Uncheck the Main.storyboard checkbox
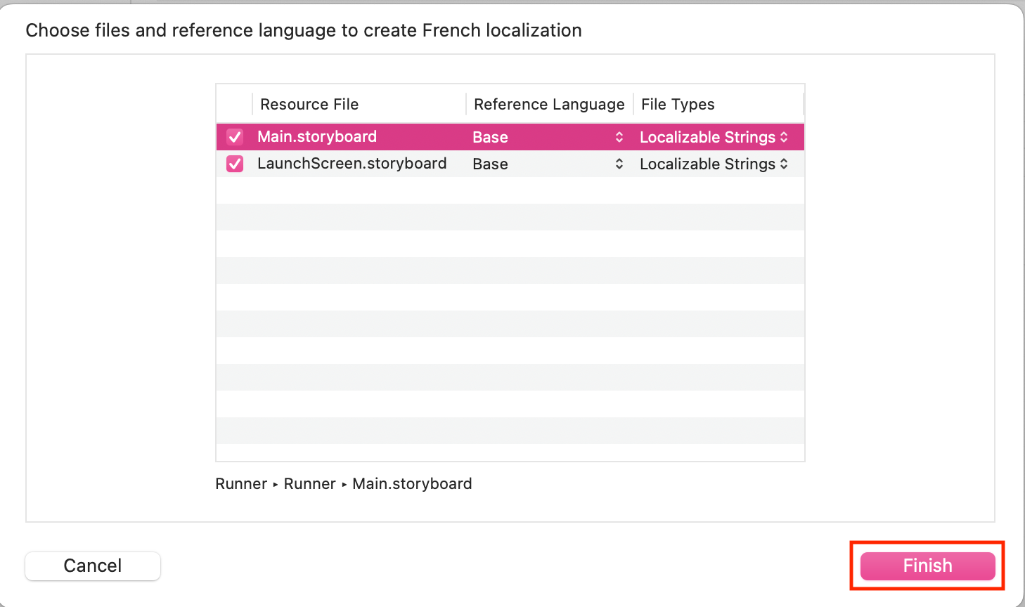This screenshot has height=607, width=1025. [235, 137]
